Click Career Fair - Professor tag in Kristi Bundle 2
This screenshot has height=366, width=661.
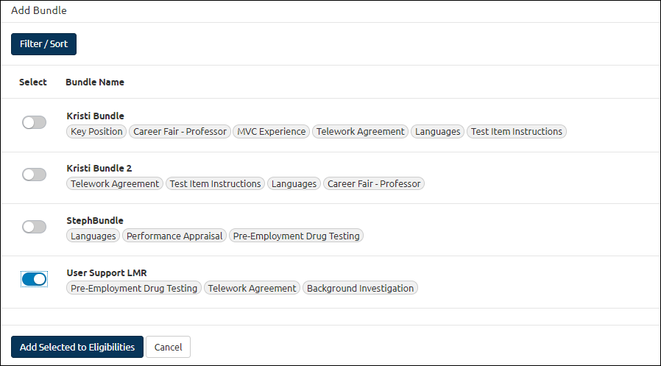point(374,184)
